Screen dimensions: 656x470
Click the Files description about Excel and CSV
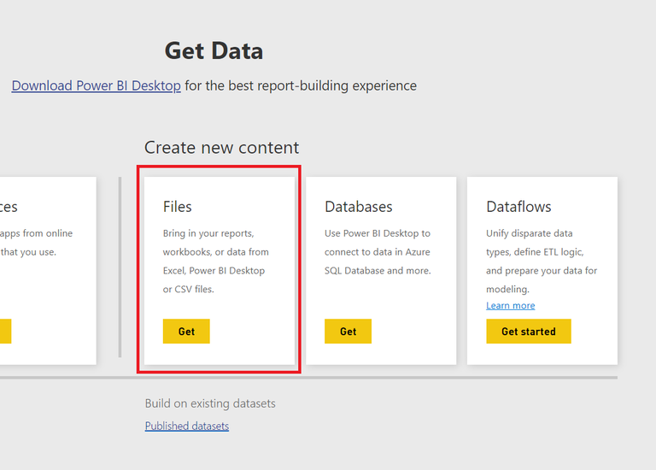[x=214, y=261]
